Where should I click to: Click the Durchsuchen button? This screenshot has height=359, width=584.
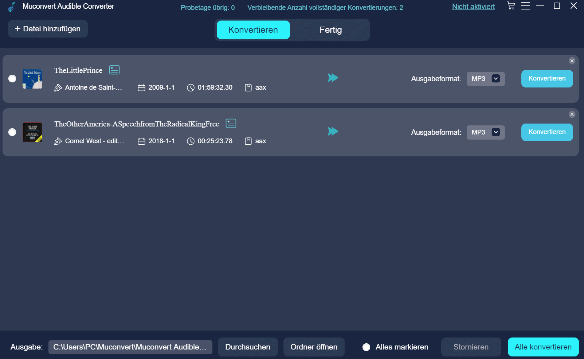(x=248, y=347)
